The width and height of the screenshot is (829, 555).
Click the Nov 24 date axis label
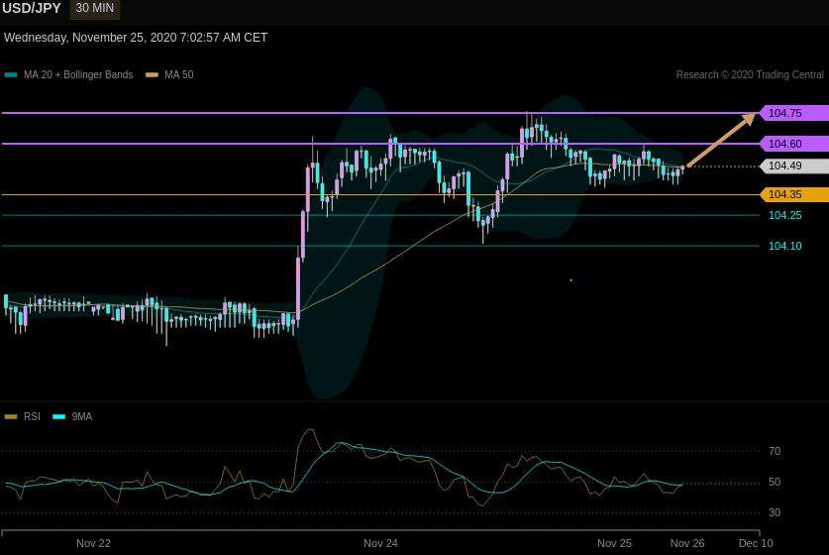point(380,543)
